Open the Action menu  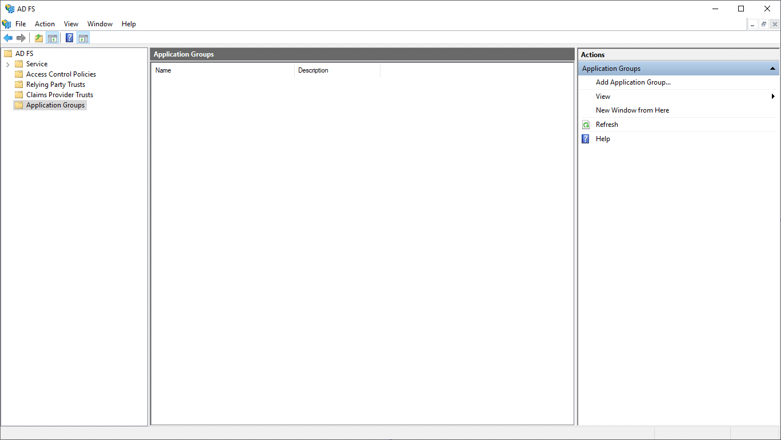(x=45, y=24)
